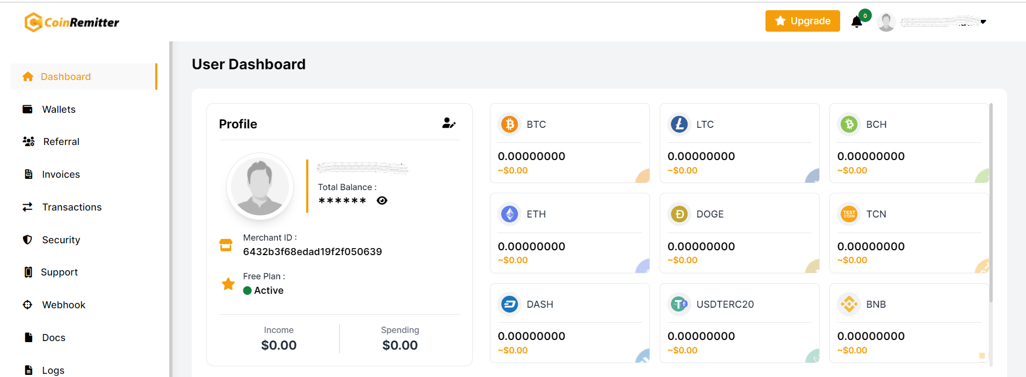The width and height of the screenshot is (1026, 377).
Task: Click the Bitcoin BTC coin icon
Action: (x=509, y=124)
